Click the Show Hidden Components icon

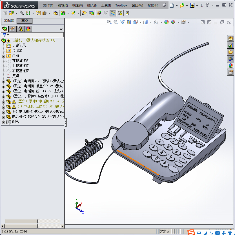click(56, 13)
